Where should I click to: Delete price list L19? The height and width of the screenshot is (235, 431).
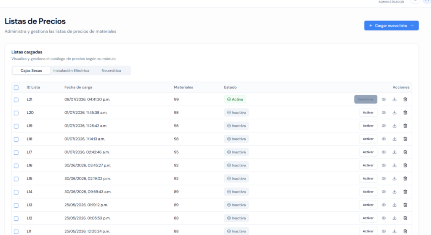[x=405, y=126]
